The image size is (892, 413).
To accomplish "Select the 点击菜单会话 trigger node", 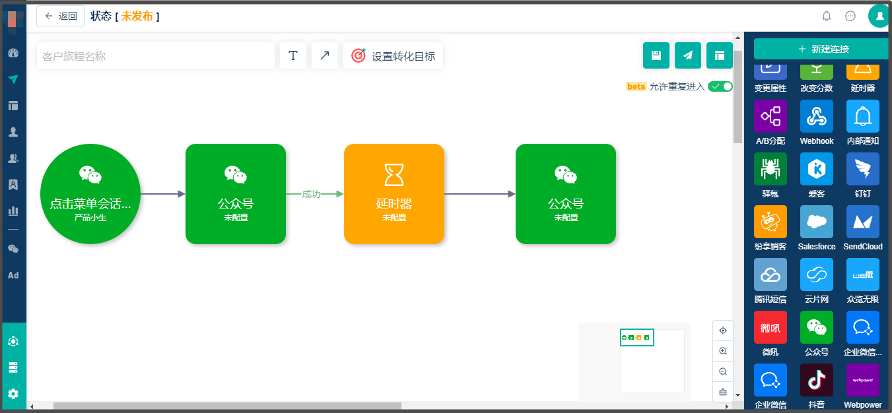I will (90, 194).
